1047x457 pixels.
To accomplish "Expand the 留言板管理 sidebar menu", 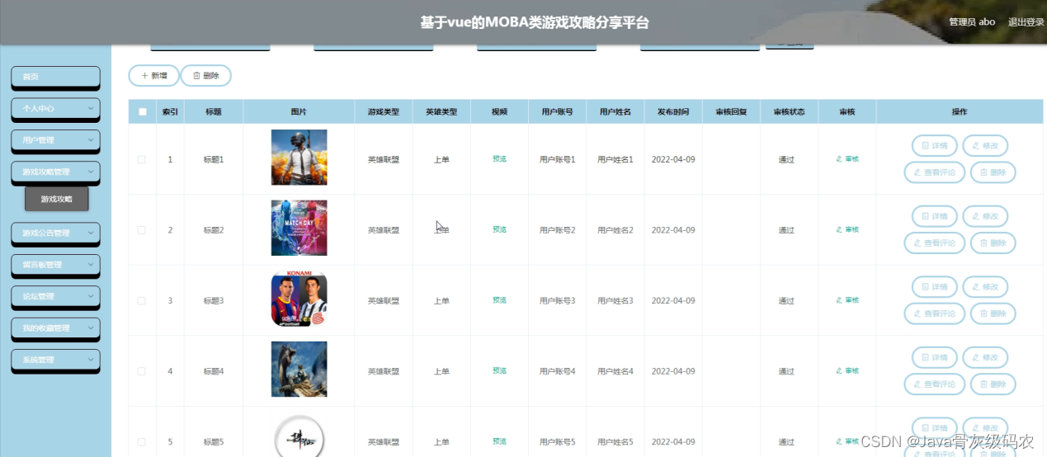I will click(x=55, y=265).
